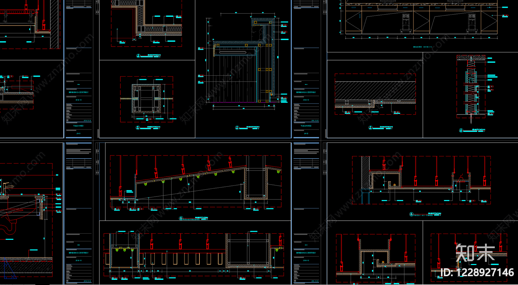The width and height of the screenshot is (518, 285).
Task: Pick the 2018-10 text in JD-02 title block
Action: pyautogui.click(x=306, y=100)
